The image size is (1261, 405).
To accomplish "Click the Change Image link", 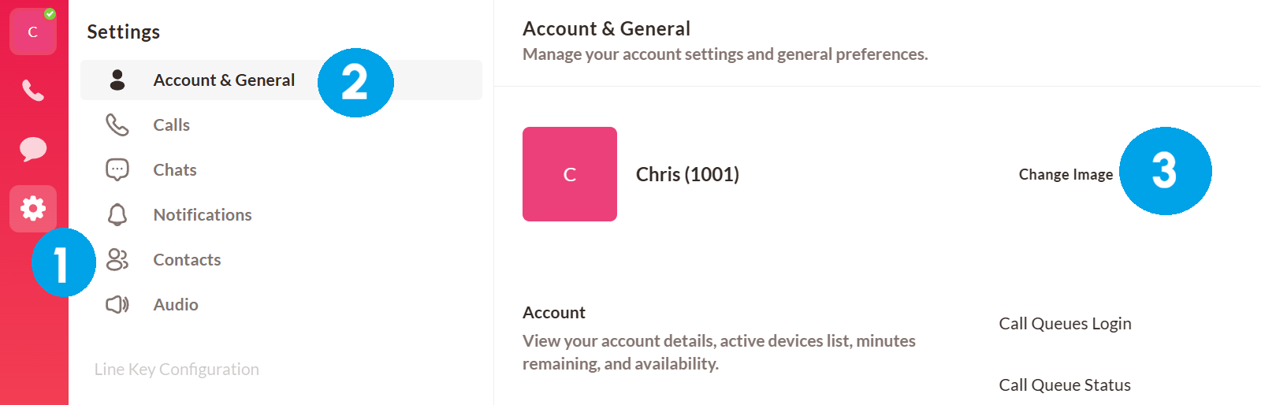I will click(1066, 174).
